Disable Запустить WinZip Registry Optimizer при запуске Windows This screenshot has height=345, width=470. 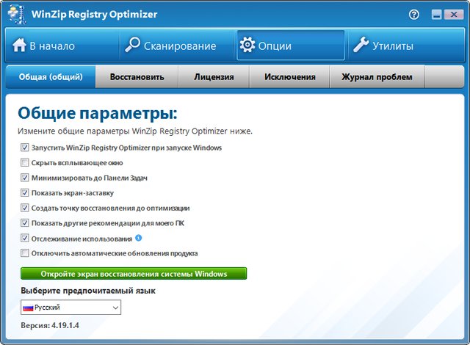tap(25, 148)
